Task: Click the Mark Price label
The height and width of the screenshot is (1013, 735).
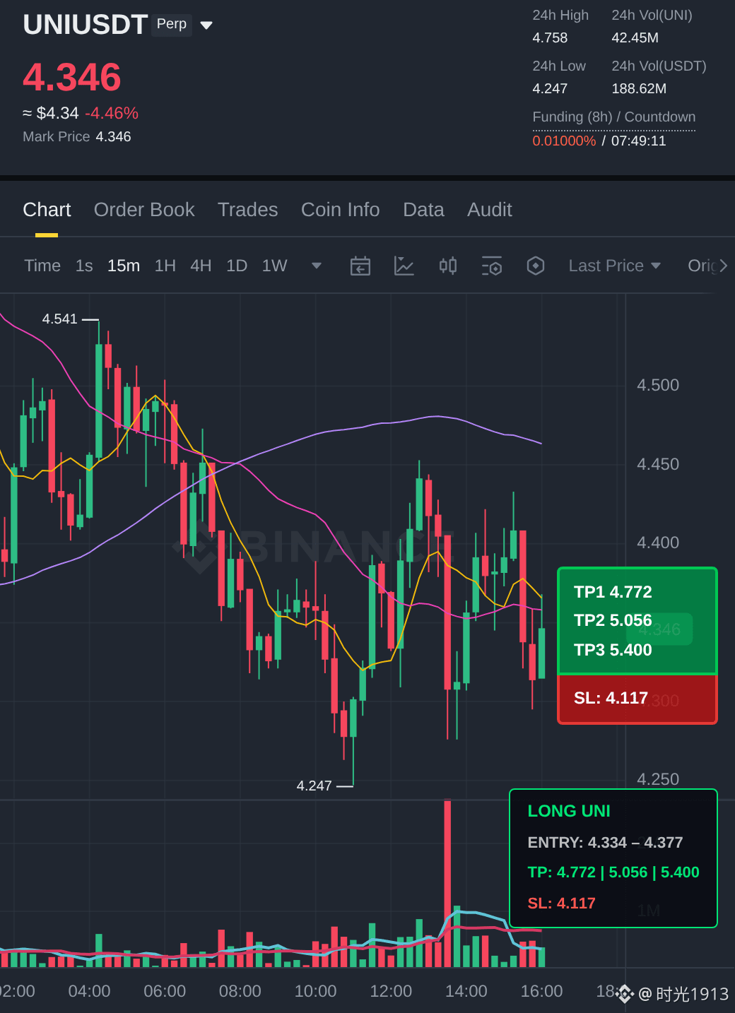Action: pyautogui.click(x=57, y=136)
